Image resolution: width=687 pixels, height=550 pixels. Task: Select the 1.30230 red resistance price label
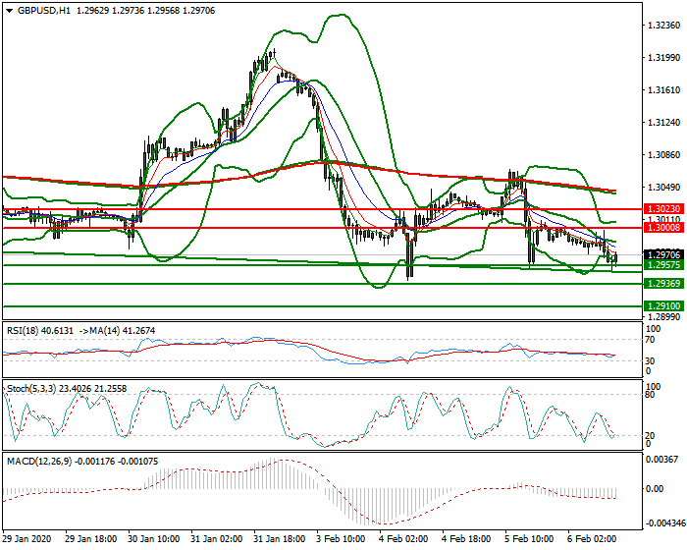tap(663, 209)
